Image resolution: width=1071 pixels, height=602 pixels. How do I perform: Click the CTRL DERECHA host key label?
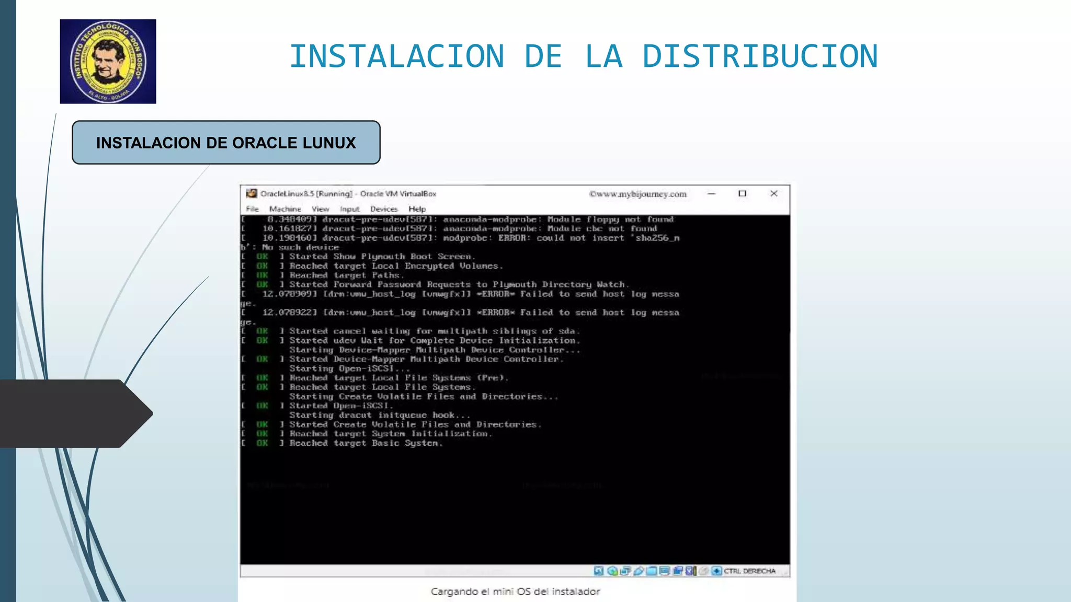[x=750, y=571]
